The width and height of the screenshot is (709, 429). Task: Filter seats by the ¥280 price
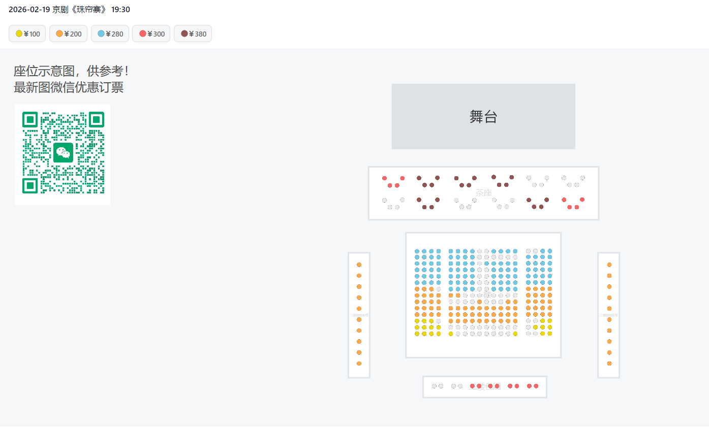(x=110, y=34)
